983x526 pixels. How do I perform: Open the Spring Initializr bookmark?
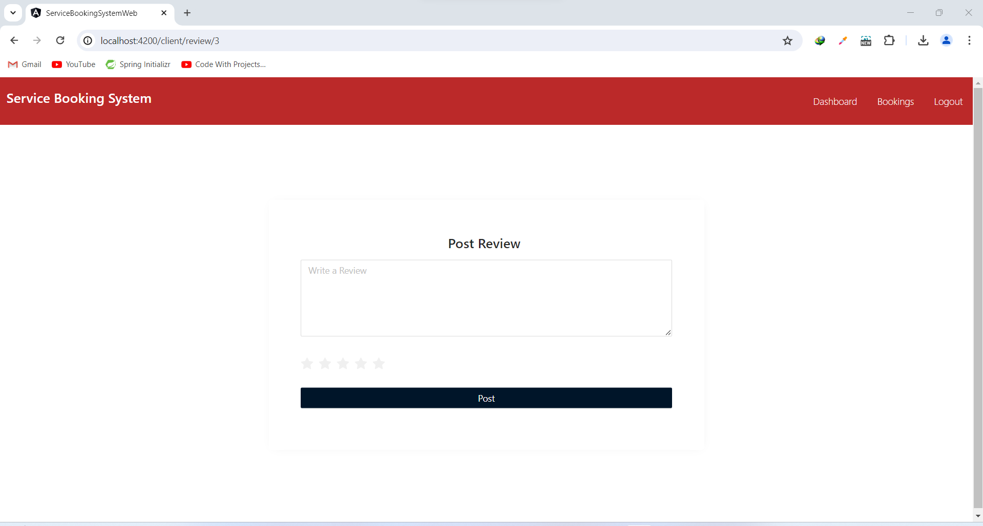tap(138, 64)
